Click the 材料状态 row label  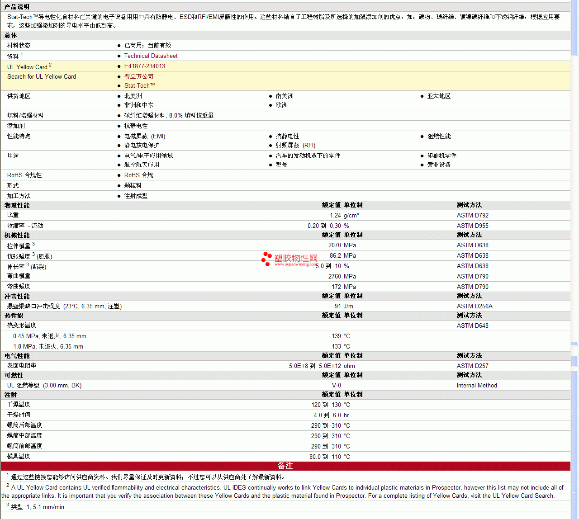[x=19, y=45]
